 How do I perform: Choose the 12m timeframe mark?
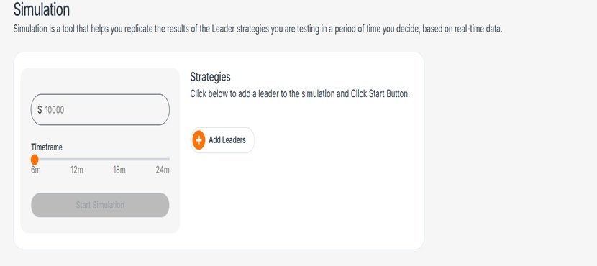pyautogui.click(x=76, y=170)
